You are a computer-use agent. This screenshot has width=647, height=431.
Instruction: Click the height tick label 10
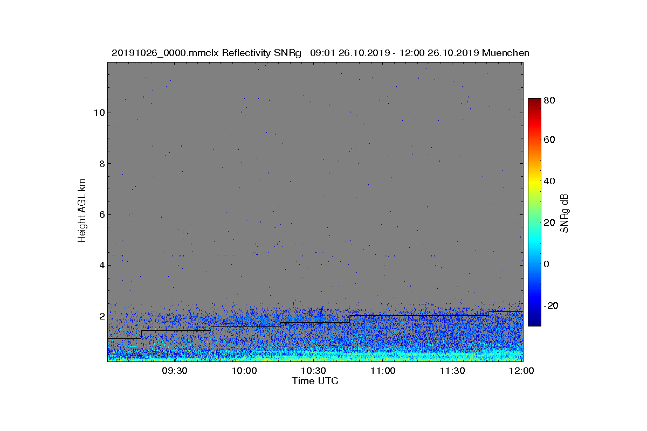pyautogui.click(x=99, y=113)
